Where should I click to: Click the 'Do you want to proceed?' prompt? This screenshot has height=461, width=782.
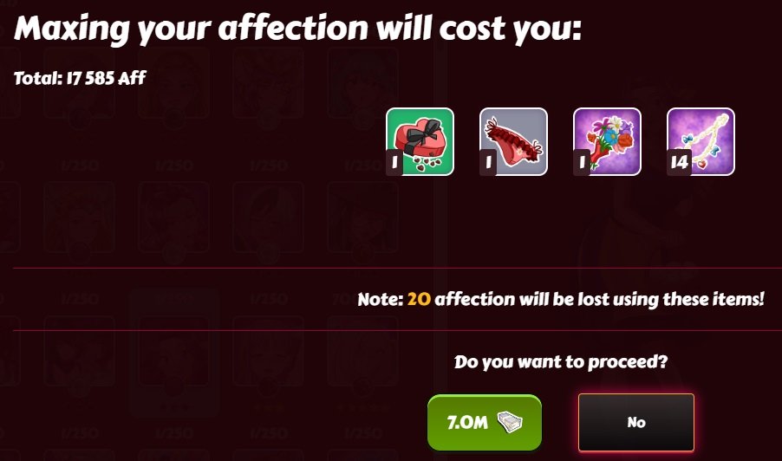(561, 362)
